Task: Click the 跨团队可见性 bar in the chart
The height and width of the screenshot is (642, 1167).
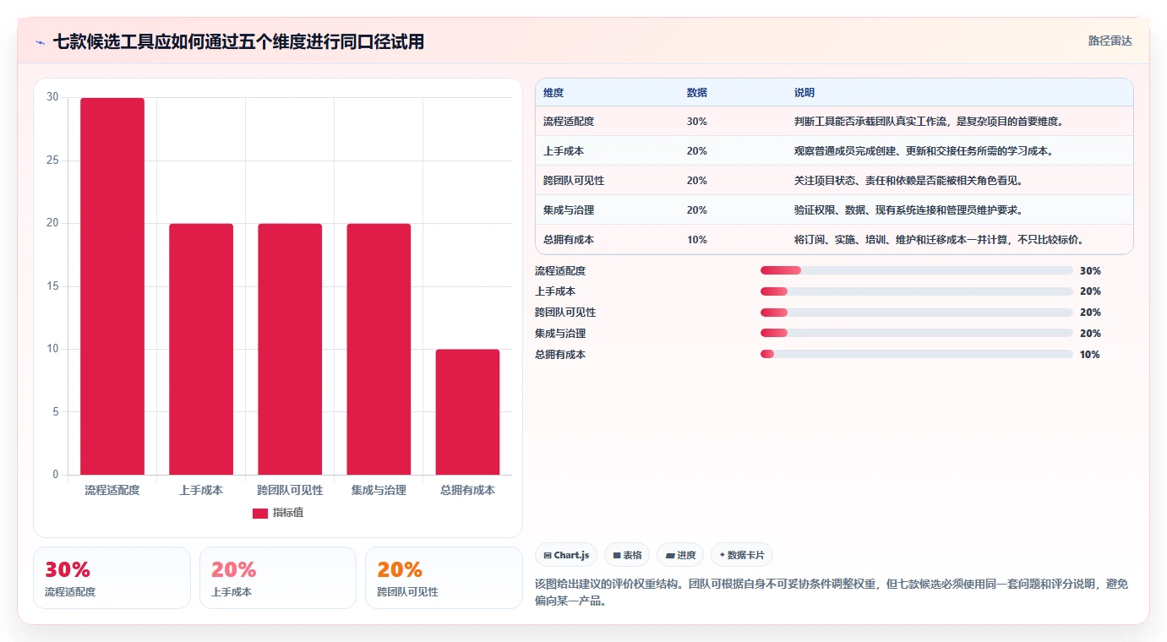Action: click(290, 349)
